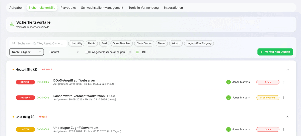Toggle the Meine filter chip
The height and width of the screenshot is (136, 301).
(x=162, y=43)
